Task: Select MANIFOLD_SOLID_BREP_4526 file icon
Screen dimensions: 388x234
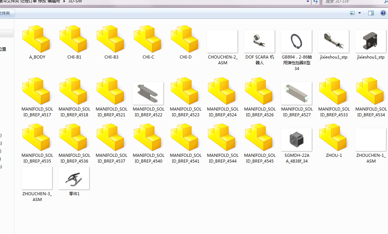Action: (259, 91)
